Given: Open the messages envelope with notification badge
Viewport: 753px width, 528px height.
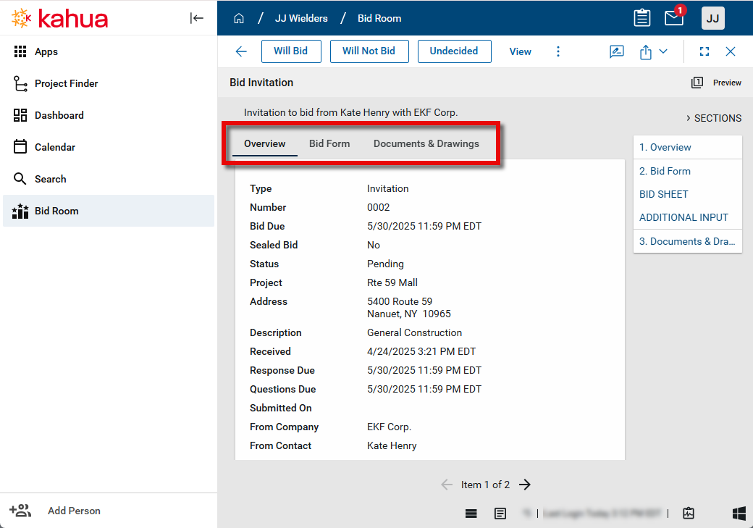Looking at the screenshot, I should click(674, 18).
